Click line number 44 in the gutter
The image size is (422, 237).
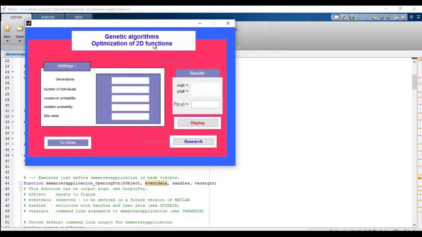(7, 183)
